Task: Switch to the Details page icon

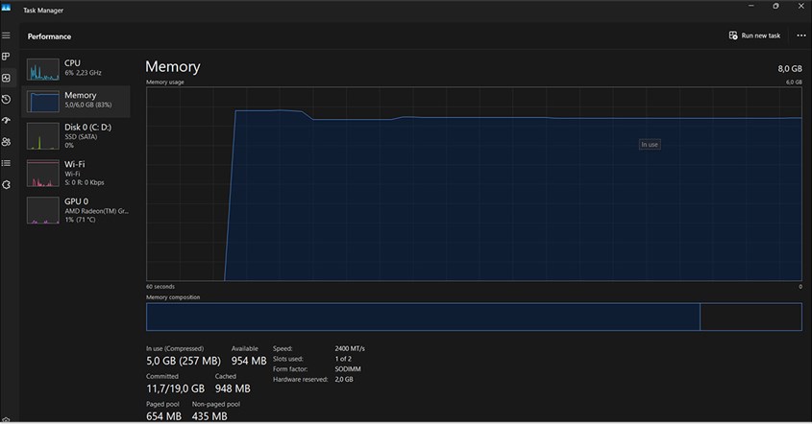Action: (x=6, y=163)
